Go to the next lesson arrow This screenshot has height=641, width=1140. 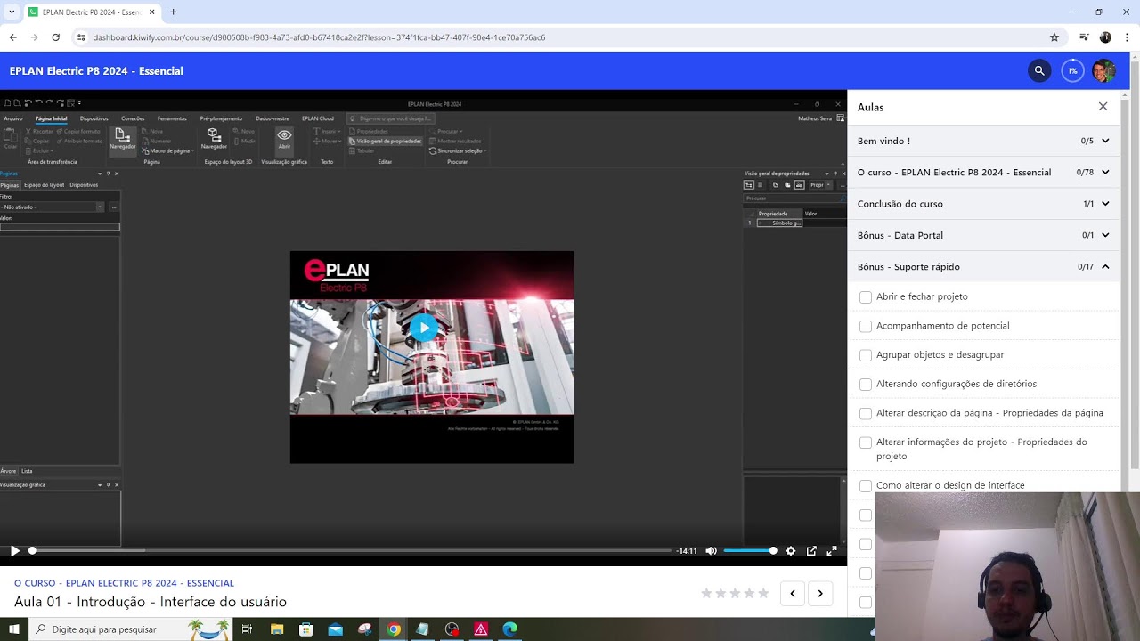(820, 594)
